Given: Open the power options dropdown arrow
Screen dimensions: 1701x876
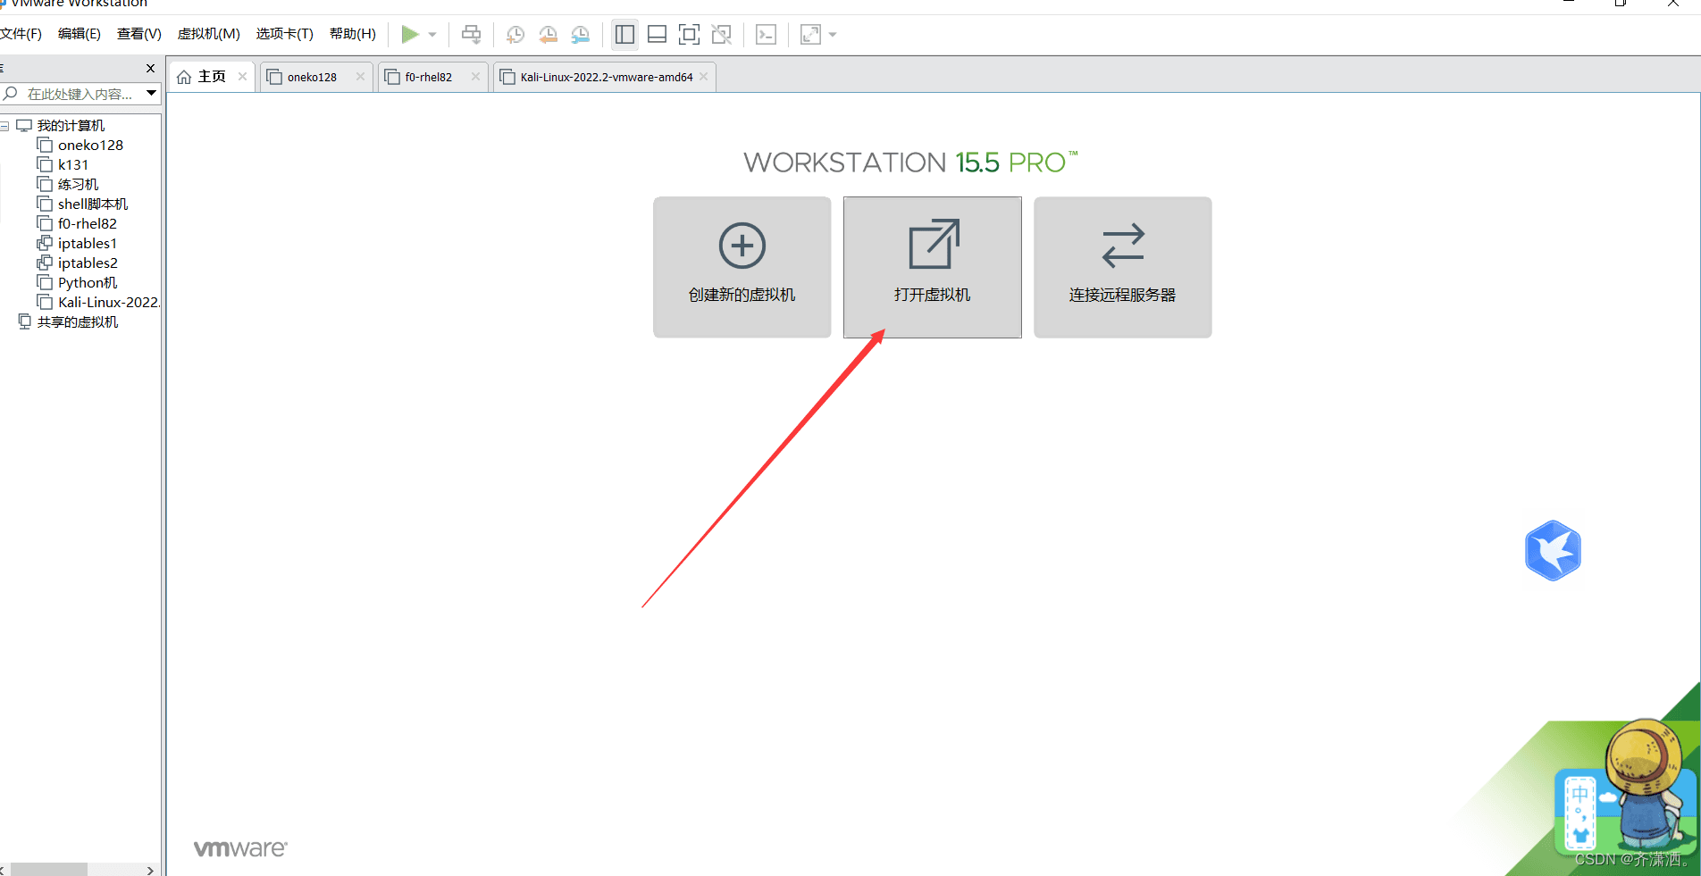Looking at the screenshot, I should (432, 35).
